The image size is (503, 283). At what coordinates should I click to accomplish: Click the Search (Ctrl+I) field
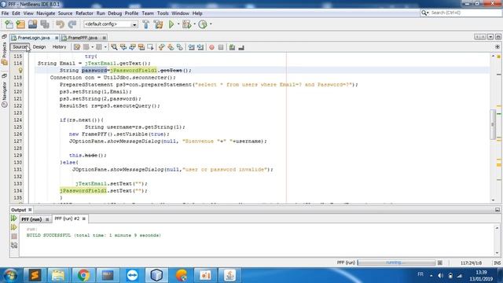click(461, 13)
